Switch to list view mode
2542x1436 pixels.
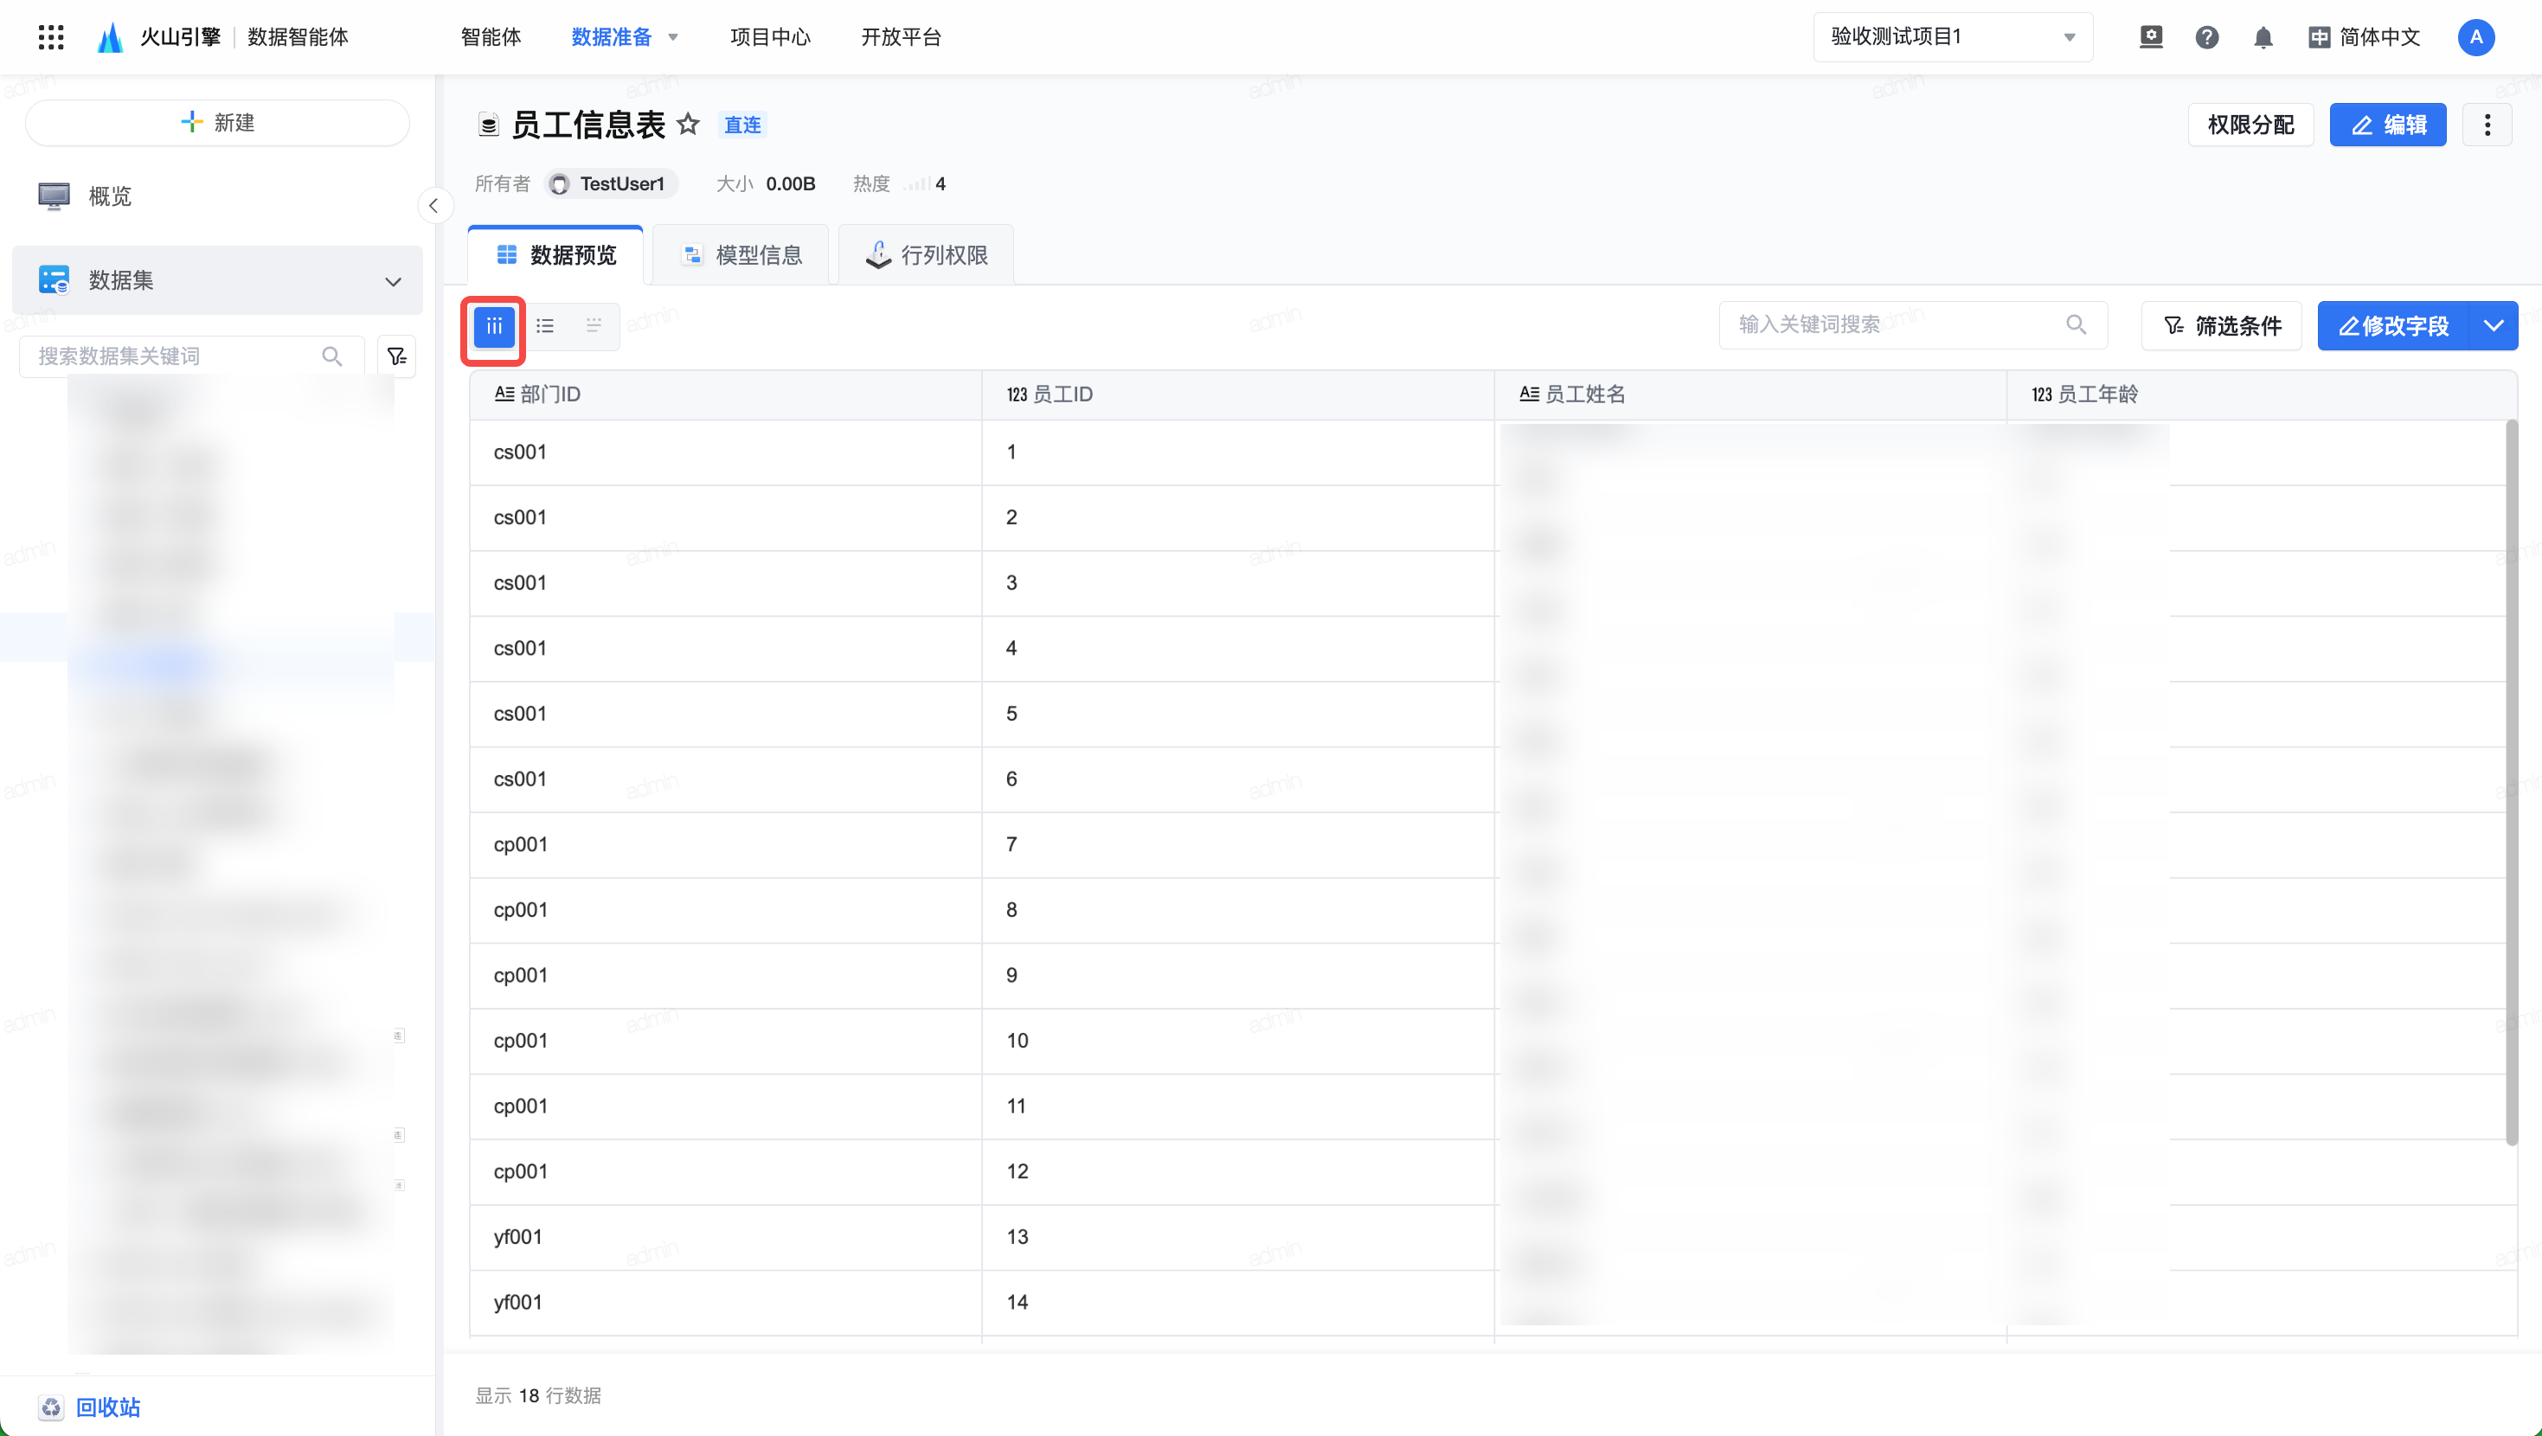click(545, 325)
